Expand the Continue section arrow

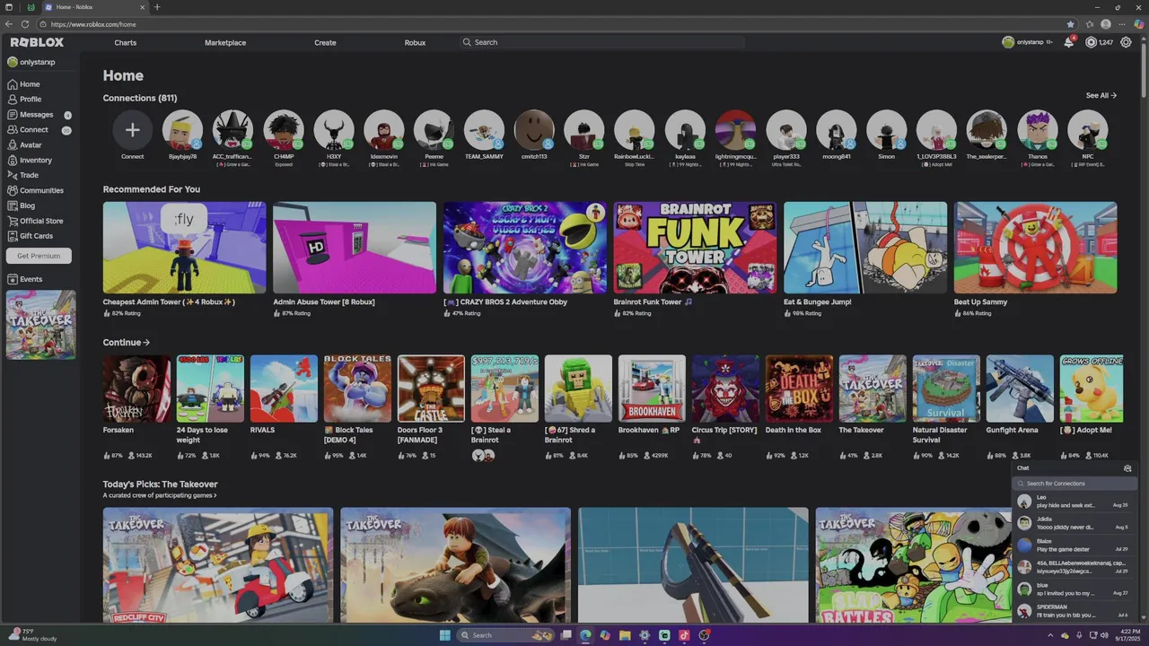click(146, 343)
